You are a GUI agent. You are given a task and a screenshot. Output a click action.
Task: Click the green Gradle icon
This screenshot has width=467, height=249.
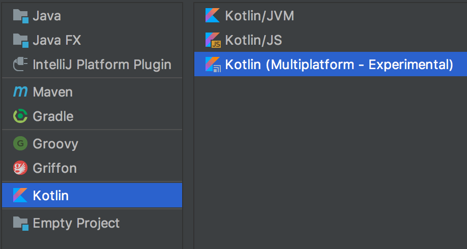coord(20,116)
